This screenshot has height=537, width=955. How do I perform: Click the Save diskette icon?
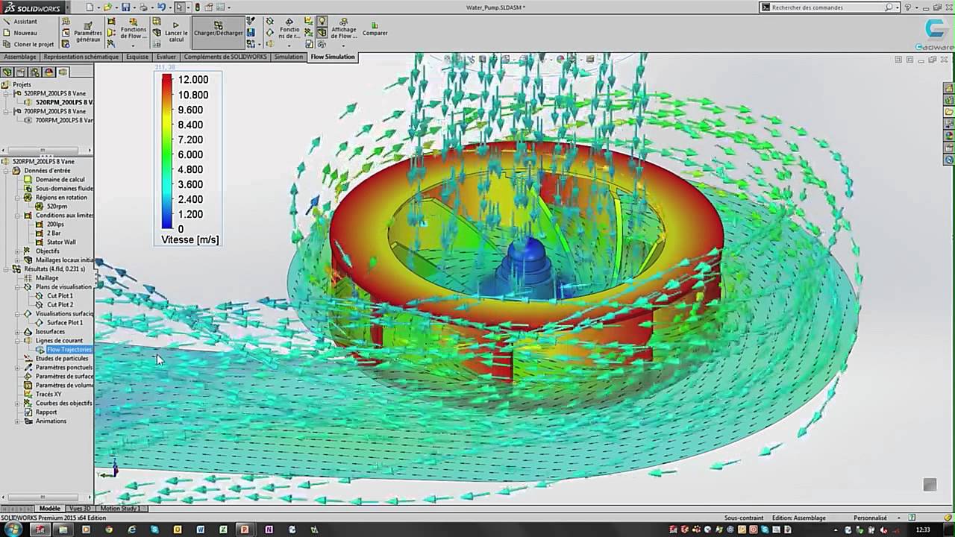[126, 7]
